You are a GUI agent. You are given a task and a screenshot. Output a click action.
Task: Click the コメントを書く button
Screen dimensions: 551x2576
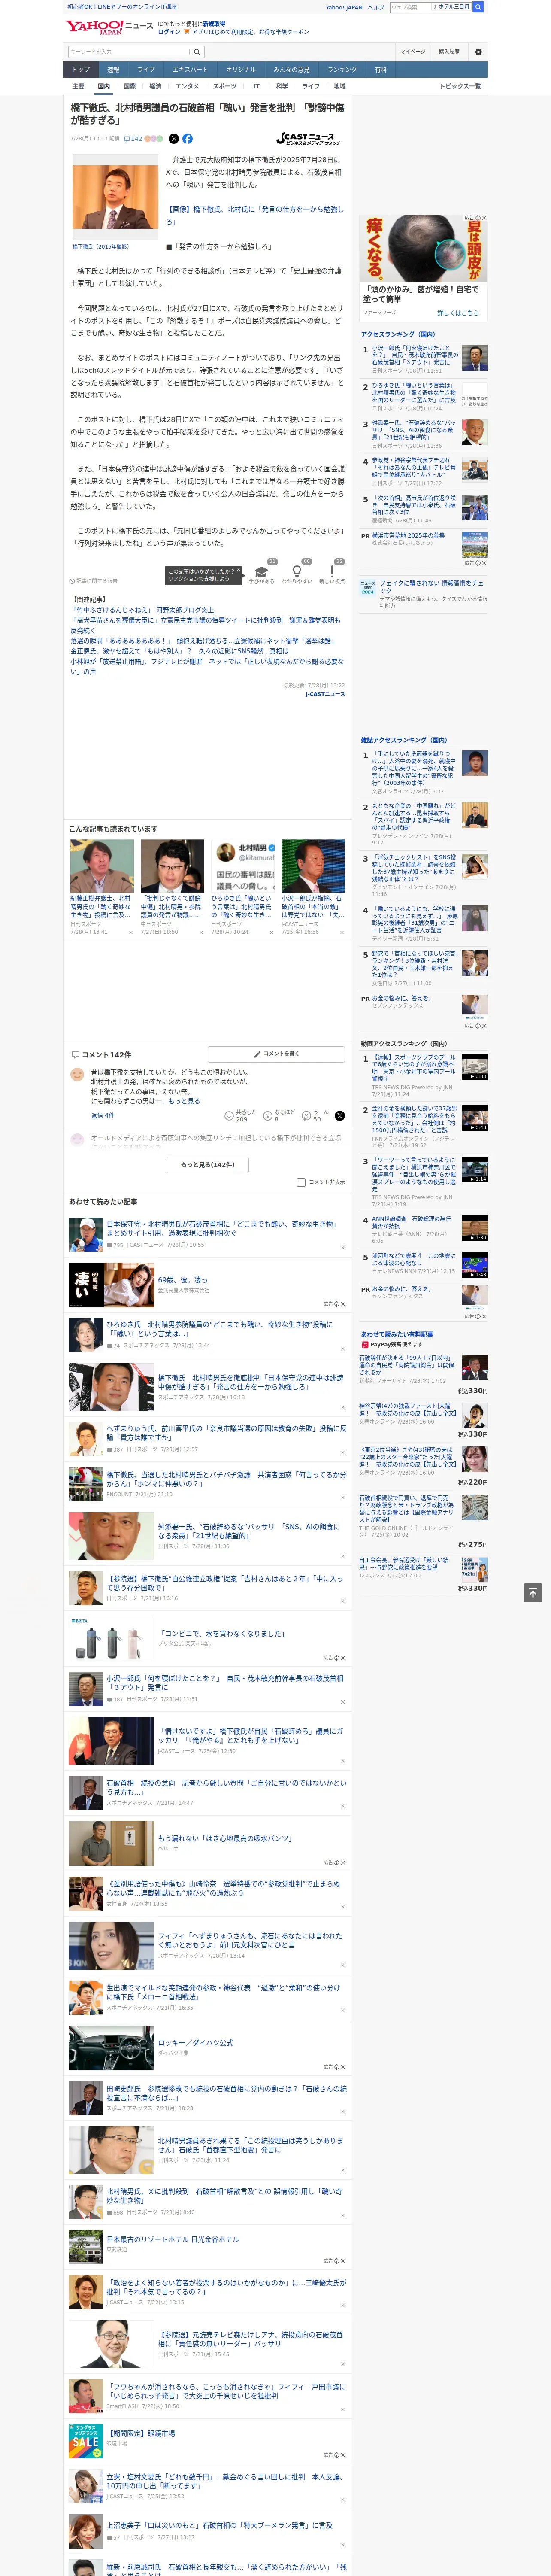coord(277,1054)
